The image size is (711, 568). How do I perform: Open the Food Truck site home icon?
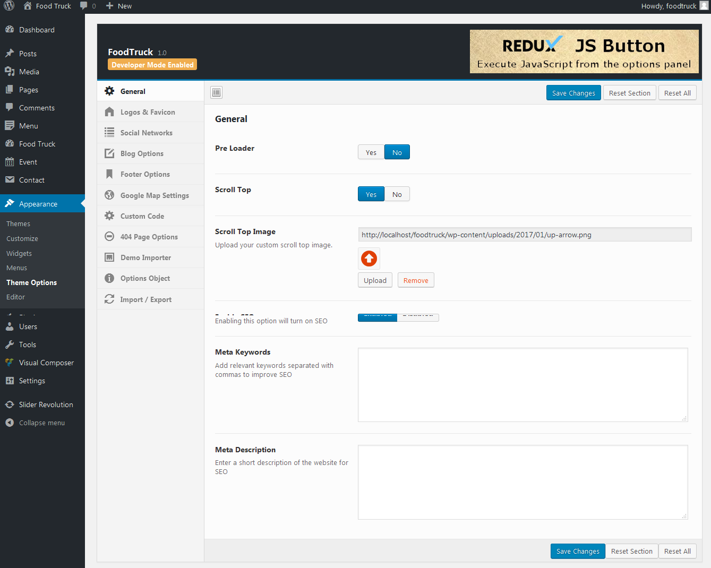point(28,6)
